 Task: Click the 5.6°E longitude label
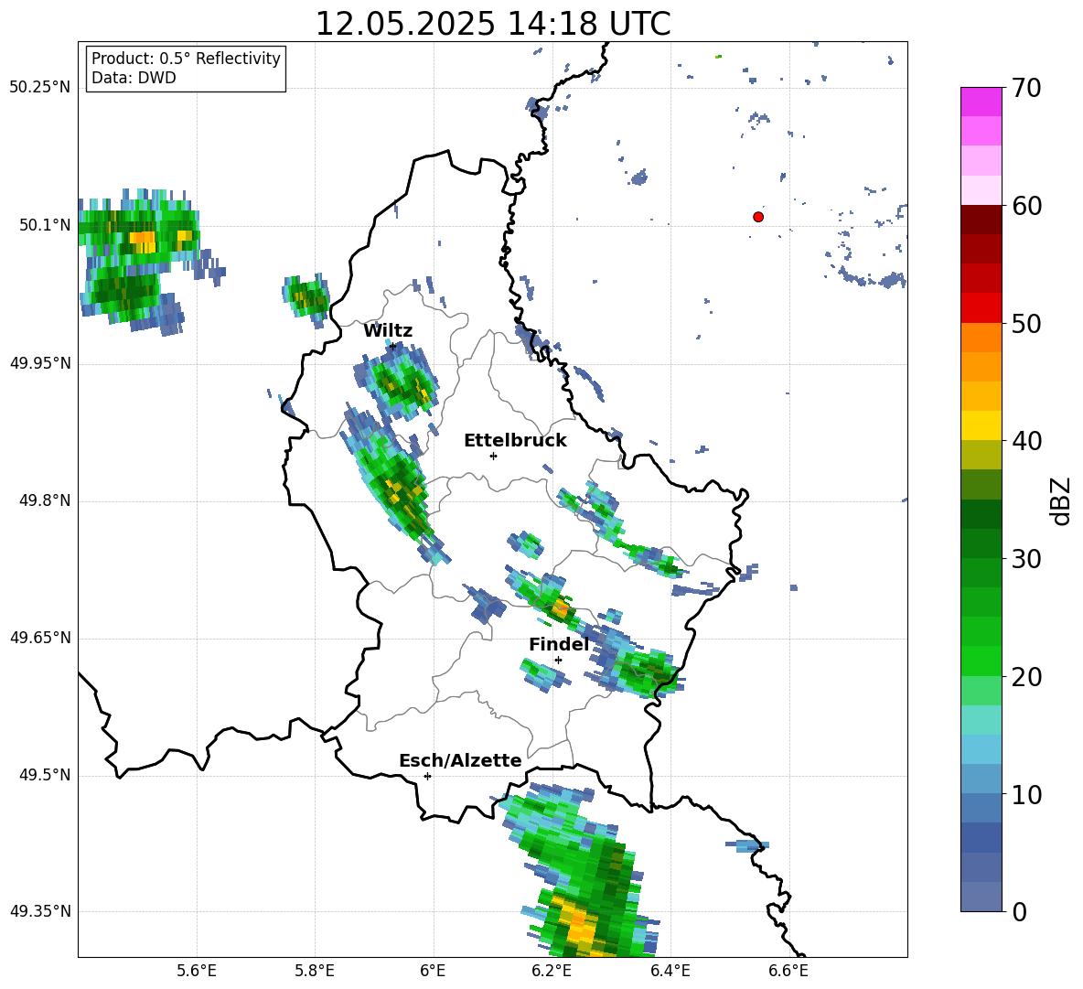(197, 971)
